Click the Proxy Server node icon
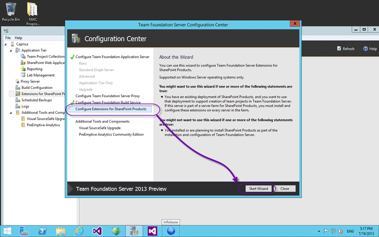The height and width of the screenshot is (237, 379). (x=17, y=82)
